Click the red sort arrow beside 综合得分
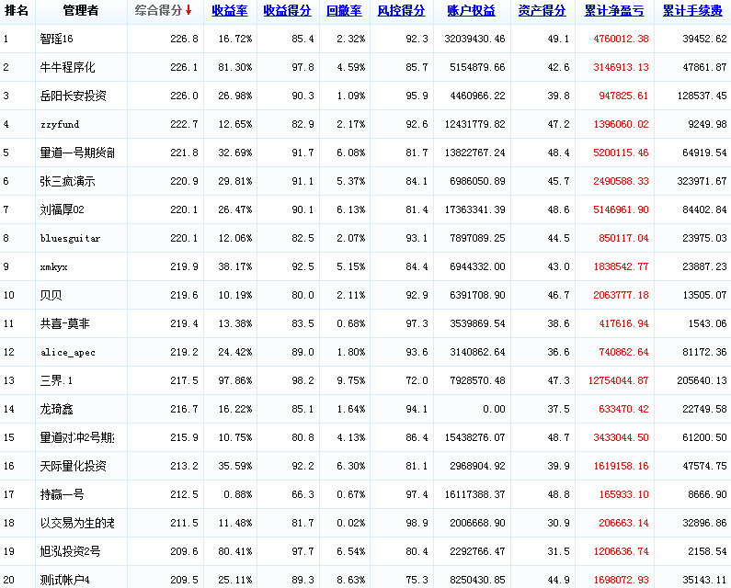The height and width of the screenshot is (588, 731). pyautogui.click(x=188, y=11)
